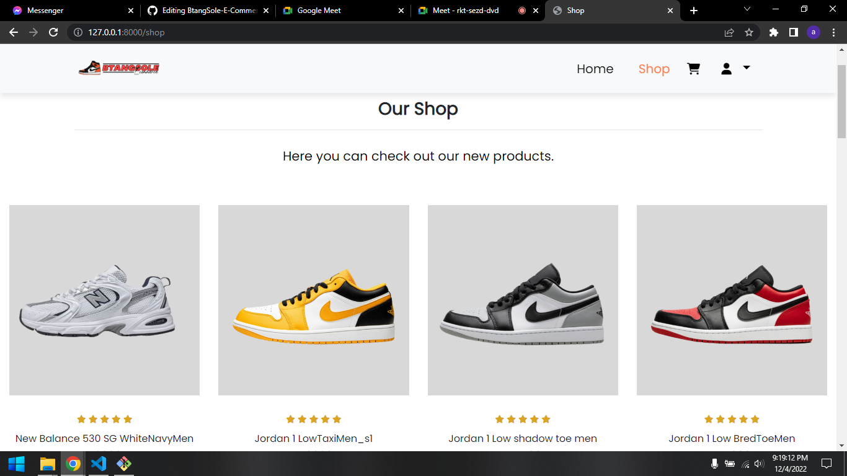Image resolution: width=847 pixels, height=476 pixels.
Task: Open the Shop nav link
Action: click(x=654, y=69)
